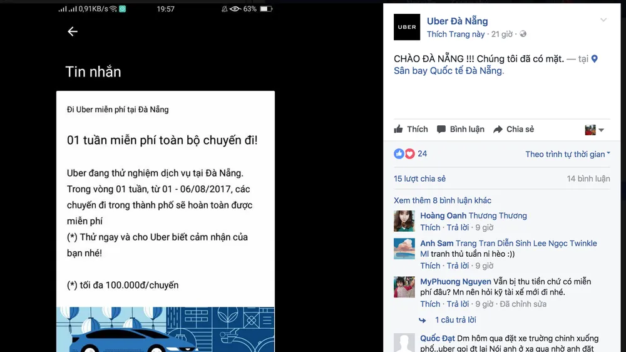The width and height of the screenshot is (626, 352).
Task: Click tagged name Trang Tran
Action: [x=475, y=243]
